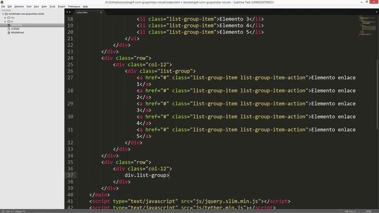
Task: Click the vertical editor scrollbar
Action: [377, 95]
